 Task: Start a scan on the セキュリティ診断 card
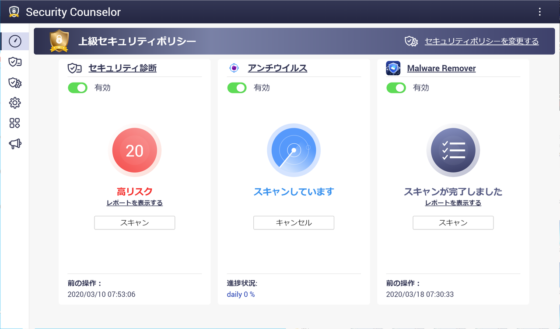pos(134,222)
